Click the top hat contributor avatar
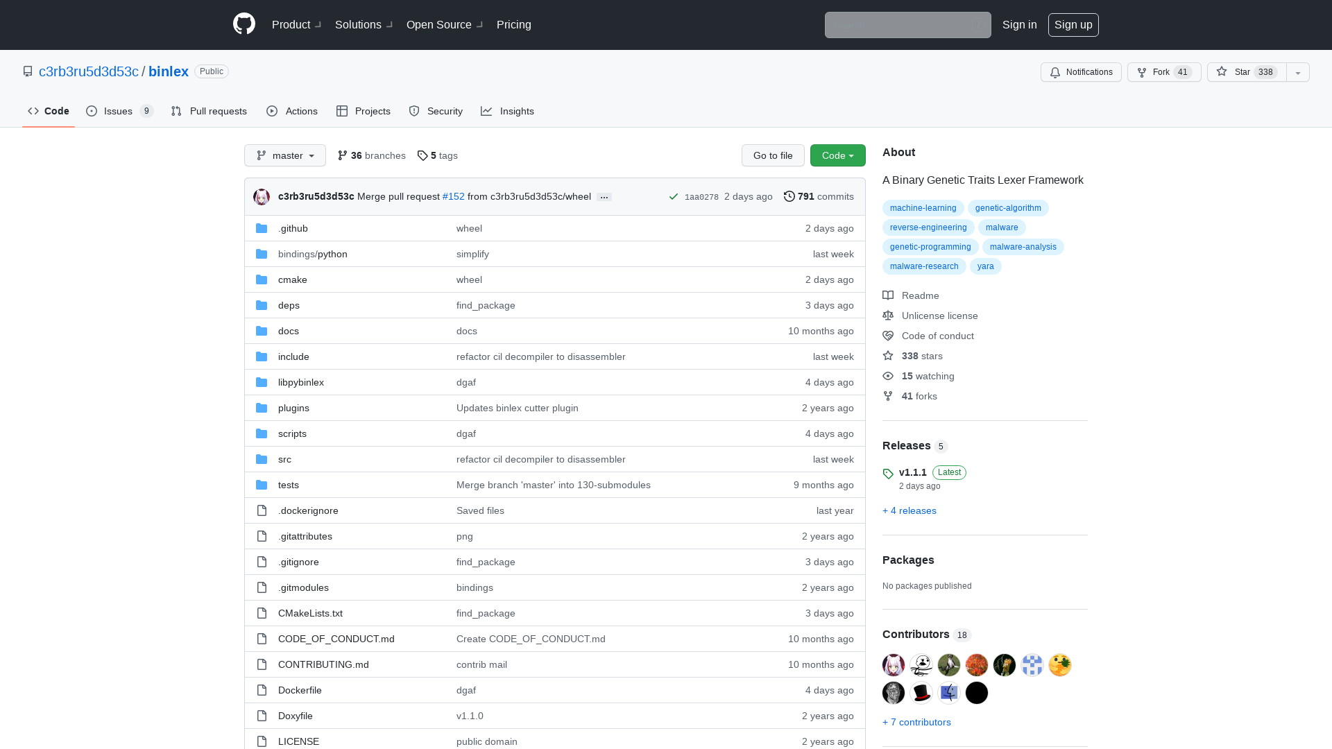1332x749 pixels. coord(921,693)
